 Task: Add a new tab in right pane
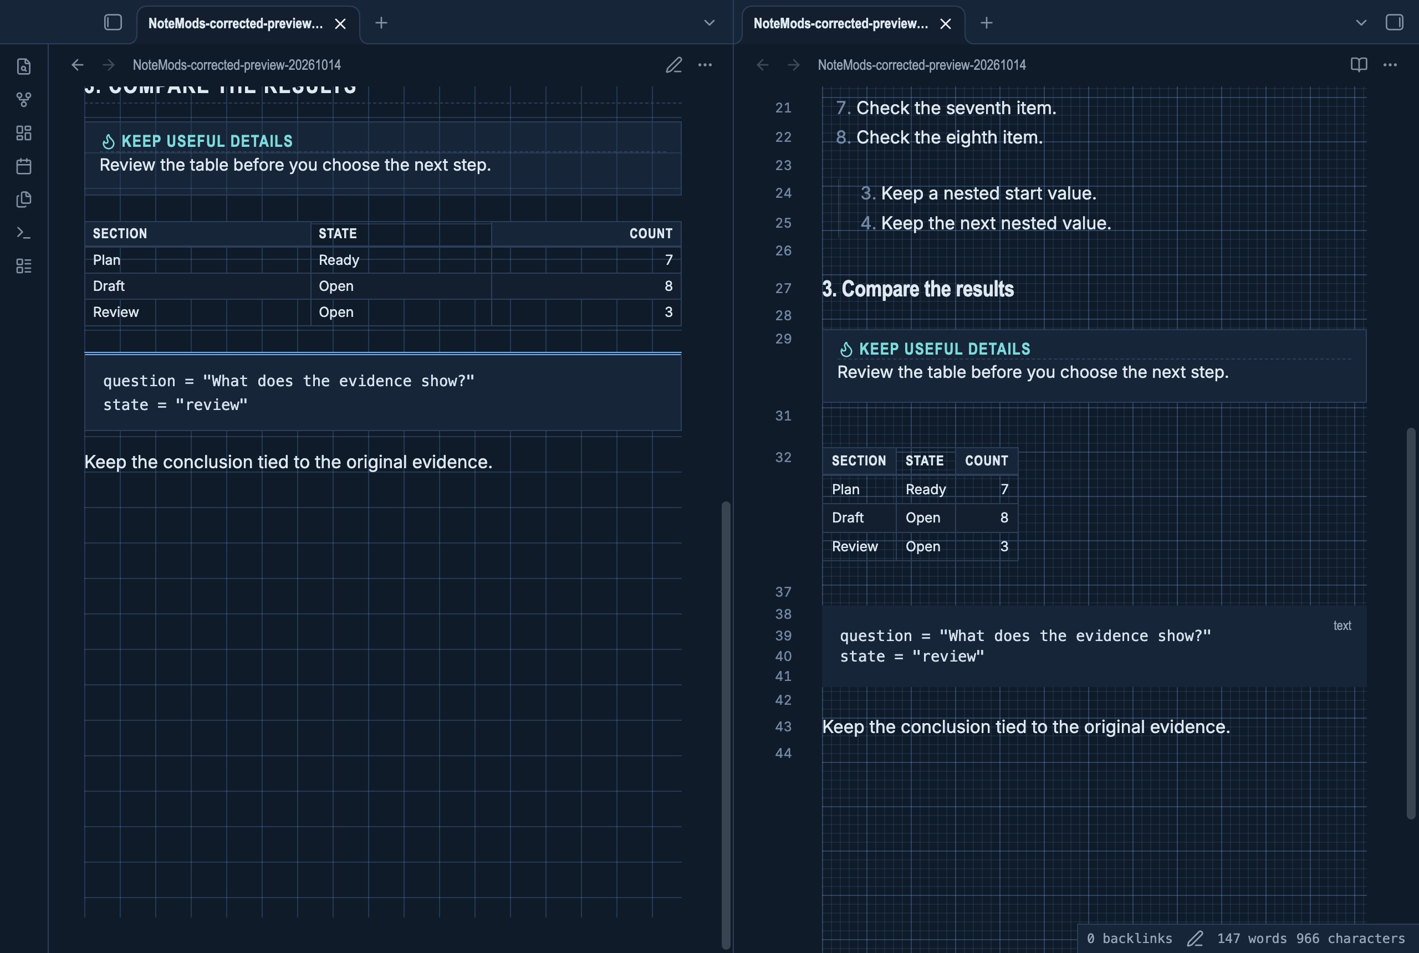pyautogui.click(x=987, y=23)
